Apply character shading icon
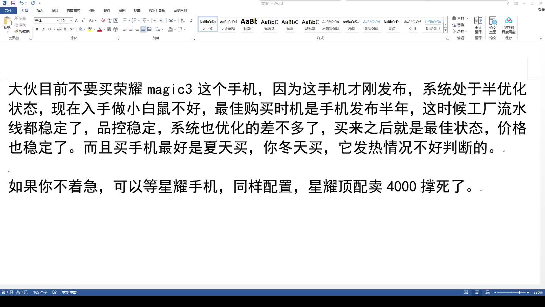Screen dimensions: 545x307 109,29
